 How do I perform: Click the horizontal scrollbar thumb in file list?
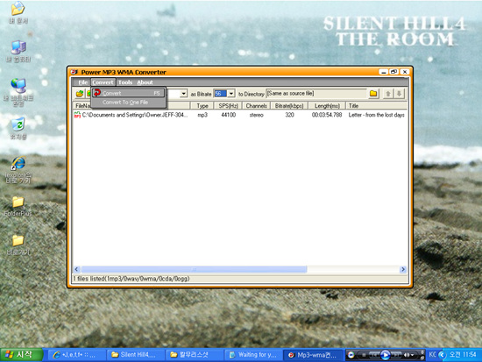tap(194, 269)
